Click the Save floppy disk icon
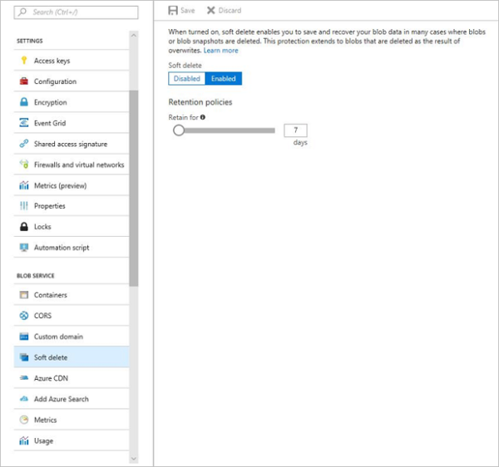The width and height of the screenshot is (499, 467). coord(173,11)
